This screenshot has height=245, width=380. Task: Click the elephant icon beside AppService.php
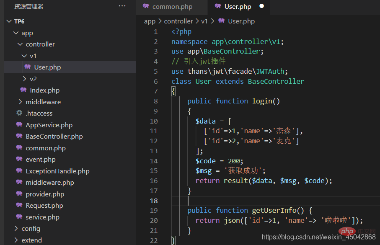19,124
